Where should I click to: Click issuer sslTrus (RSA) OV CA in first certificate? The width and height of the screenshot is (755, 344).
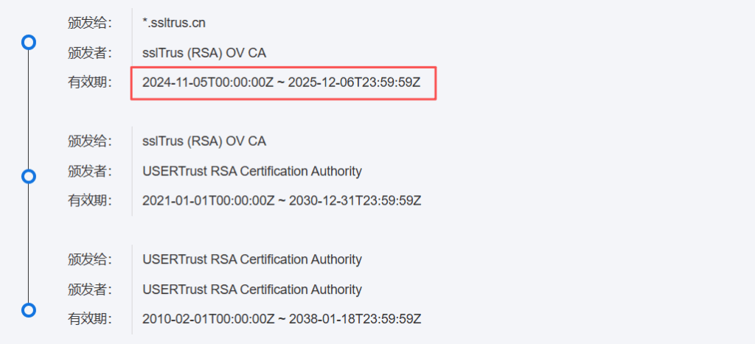(204, 53)
